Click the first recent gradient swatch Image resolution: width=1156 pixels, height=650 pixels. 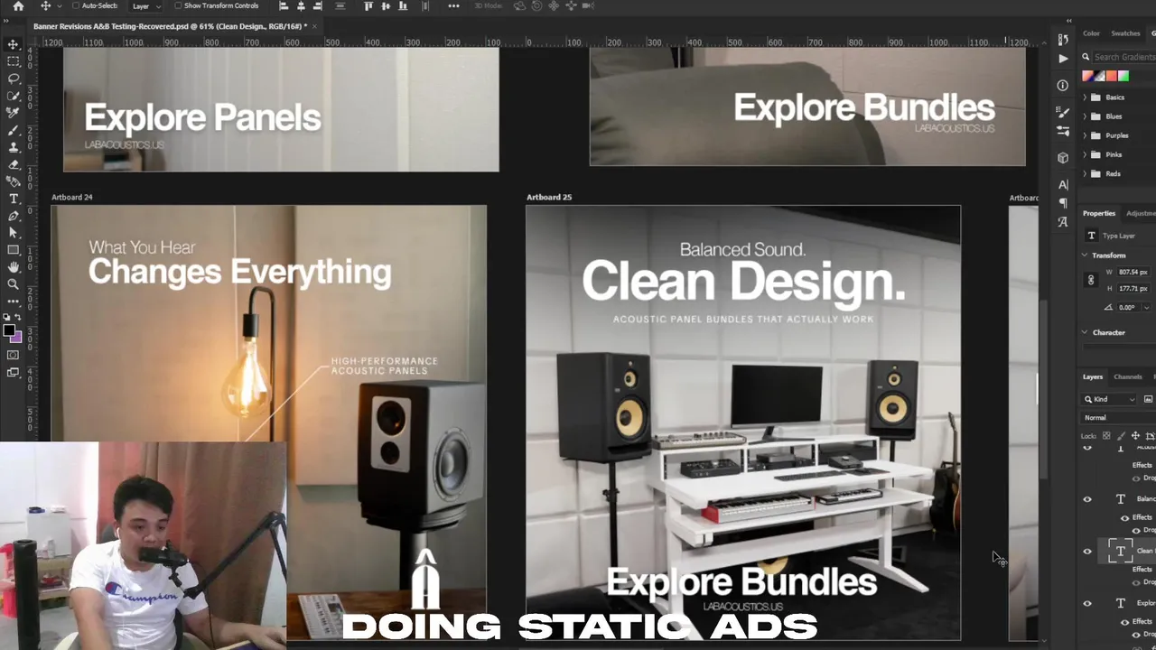click(x=1088, y=76)
